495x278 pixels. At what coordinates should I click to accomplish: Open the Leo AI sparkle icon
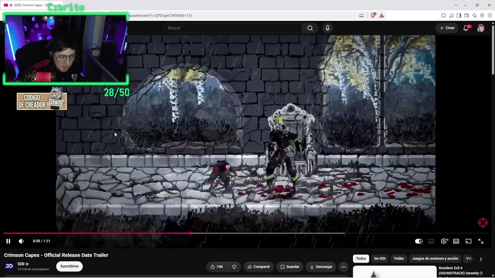coord(474,15)
